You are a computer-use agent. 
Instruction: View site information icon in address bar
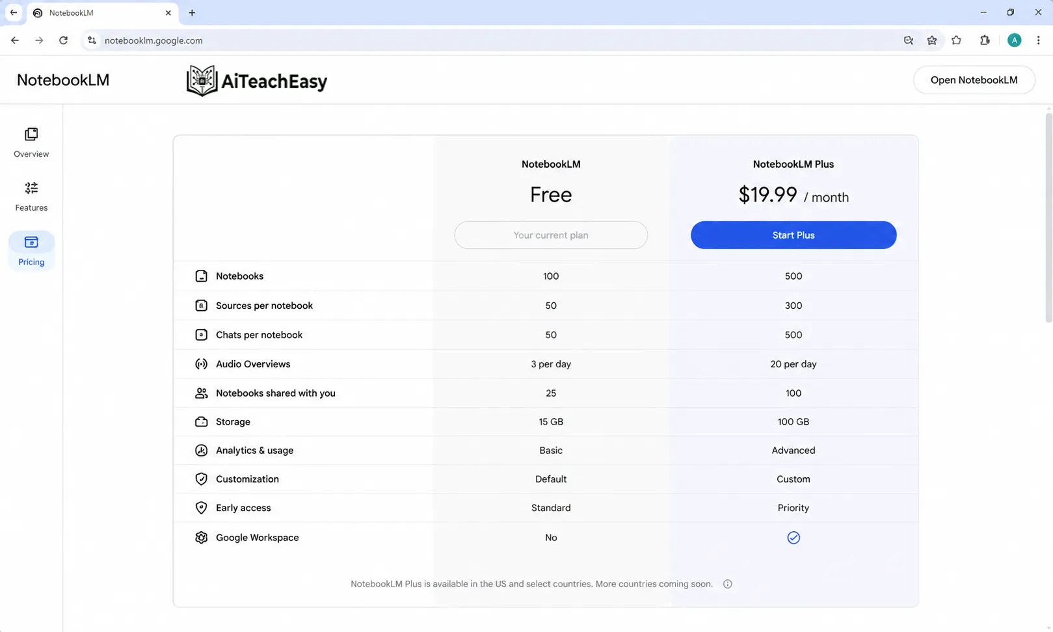(92, 40)
